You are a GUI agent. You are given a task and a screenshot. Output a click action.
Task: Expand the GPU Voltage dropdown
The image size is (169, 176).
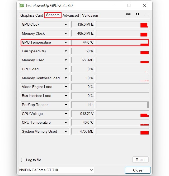coord(66,114)
